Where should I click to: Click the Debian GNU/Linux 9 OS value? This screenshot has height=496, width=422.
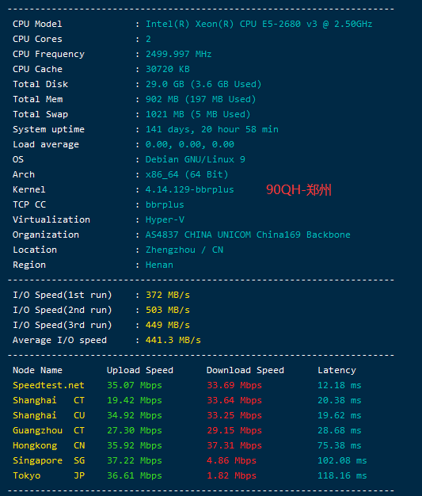pyautogui.click(x=195, y=159)
